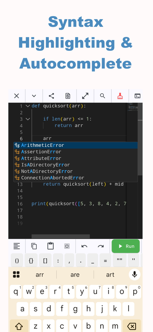Tap the colon symbol key
Screen dimensions: 153x332
pyautogui.click(x=58, y=261)
